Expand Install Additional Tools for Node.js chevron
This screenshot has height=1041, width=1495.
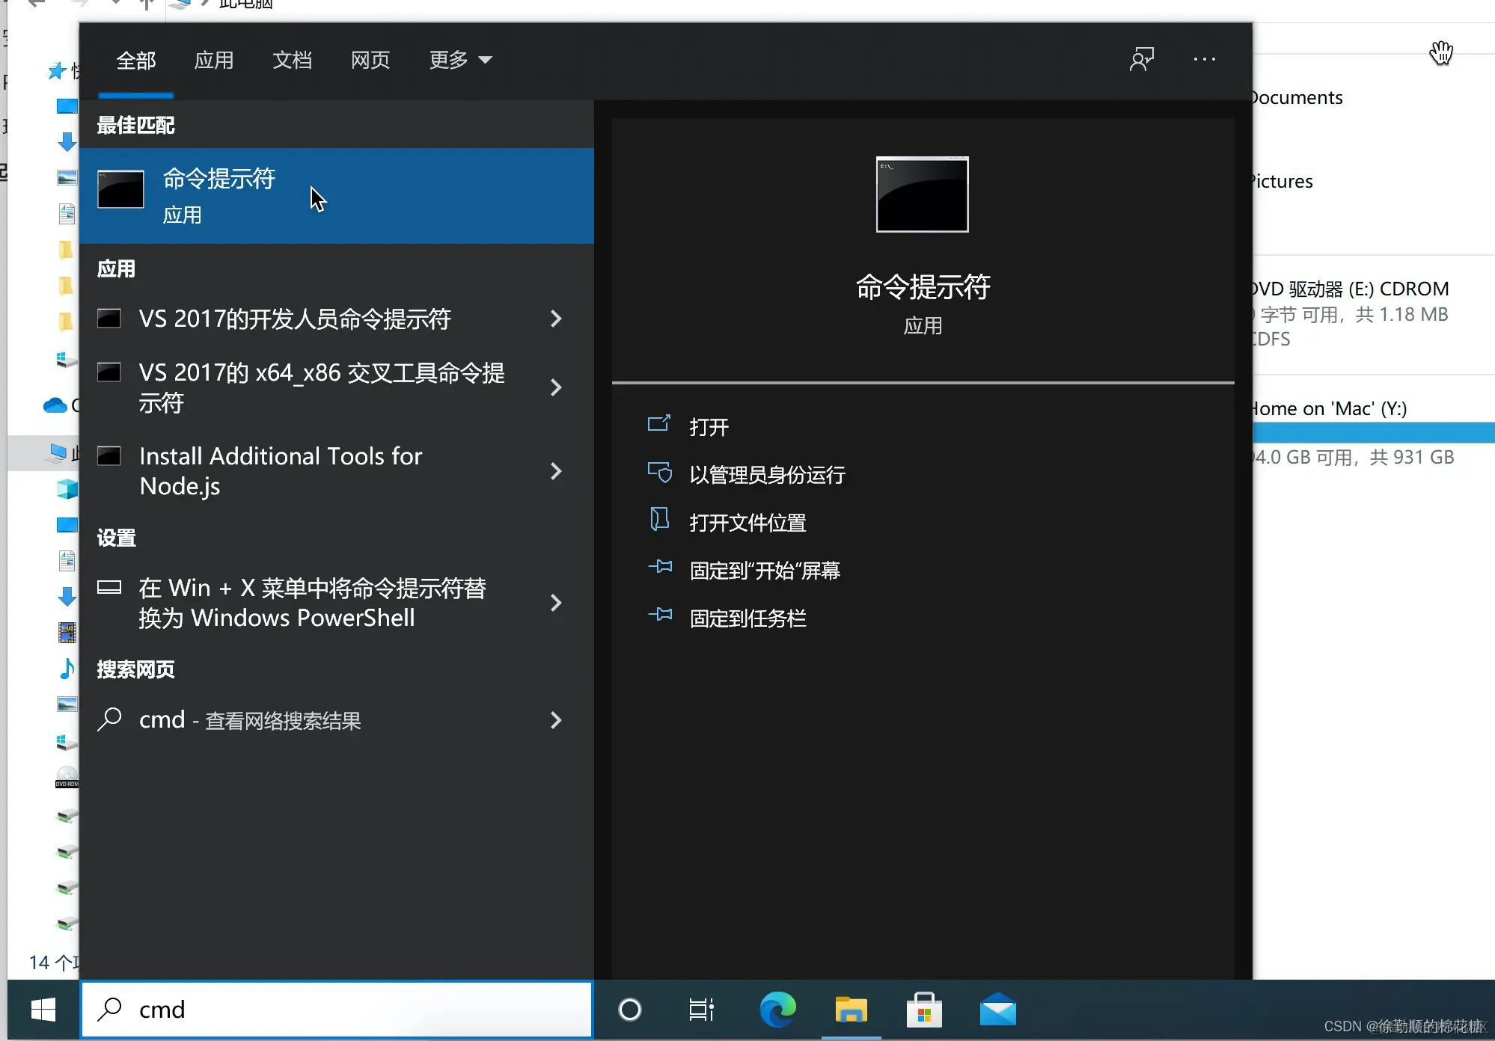(556, 471)
